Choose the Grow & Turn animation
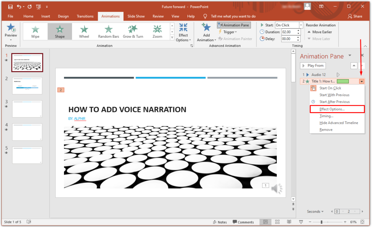 (133, 31)
